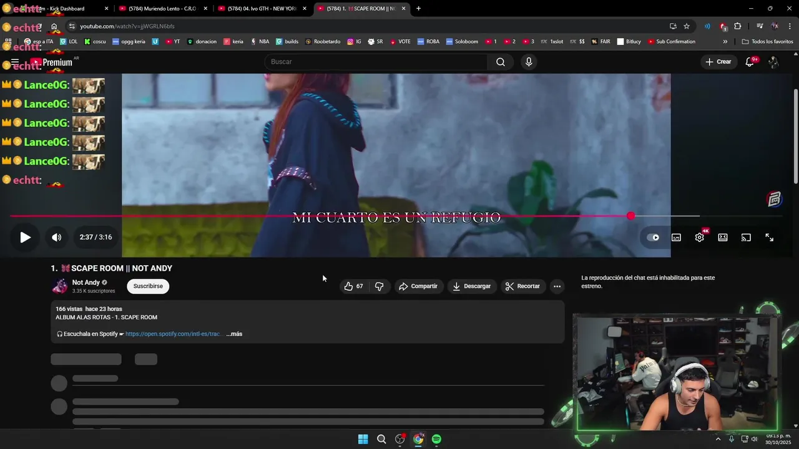Cast the video to a device
Viewport: 799px width, 449px height.
[x=746, y=237]
